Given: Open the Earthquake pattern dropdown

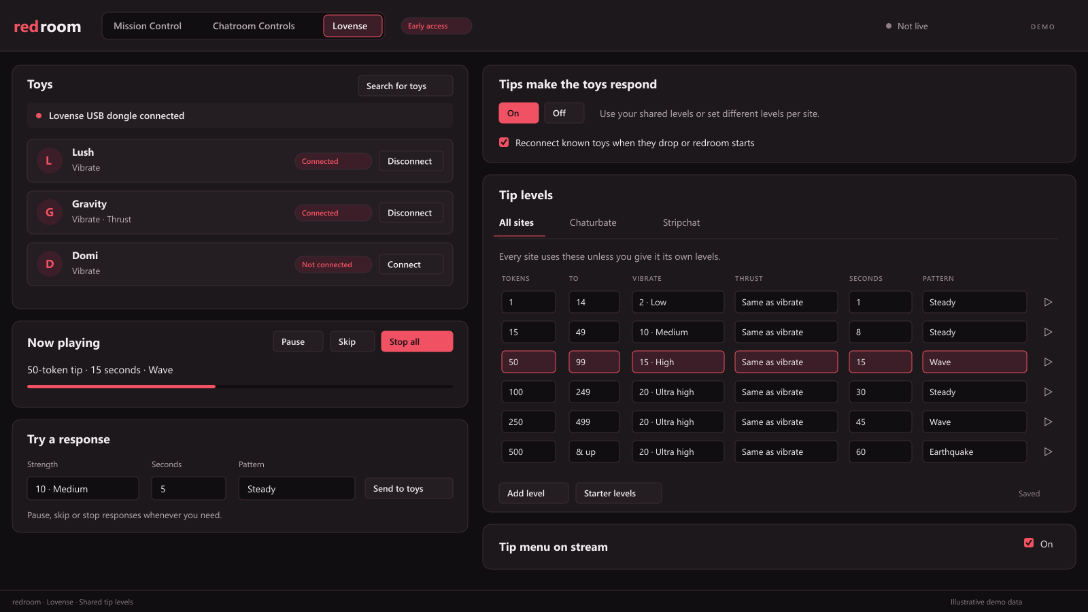Looking at the screenshot, I should tap(974, 452).
